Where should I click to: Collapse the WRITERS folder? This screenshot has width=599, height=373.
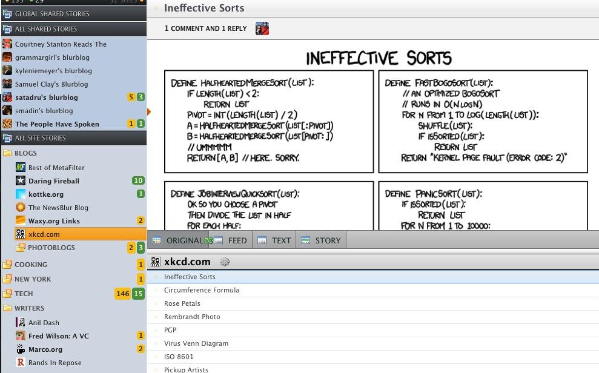(7, 308)
